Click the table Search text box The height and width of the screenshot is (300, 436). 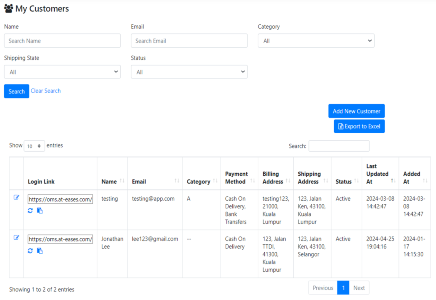point(339,146)
